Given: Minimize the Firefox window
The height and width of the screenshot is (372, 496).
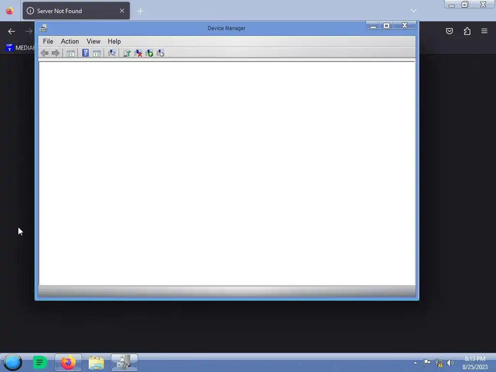Looking at the screenshot, I should 452,5.
